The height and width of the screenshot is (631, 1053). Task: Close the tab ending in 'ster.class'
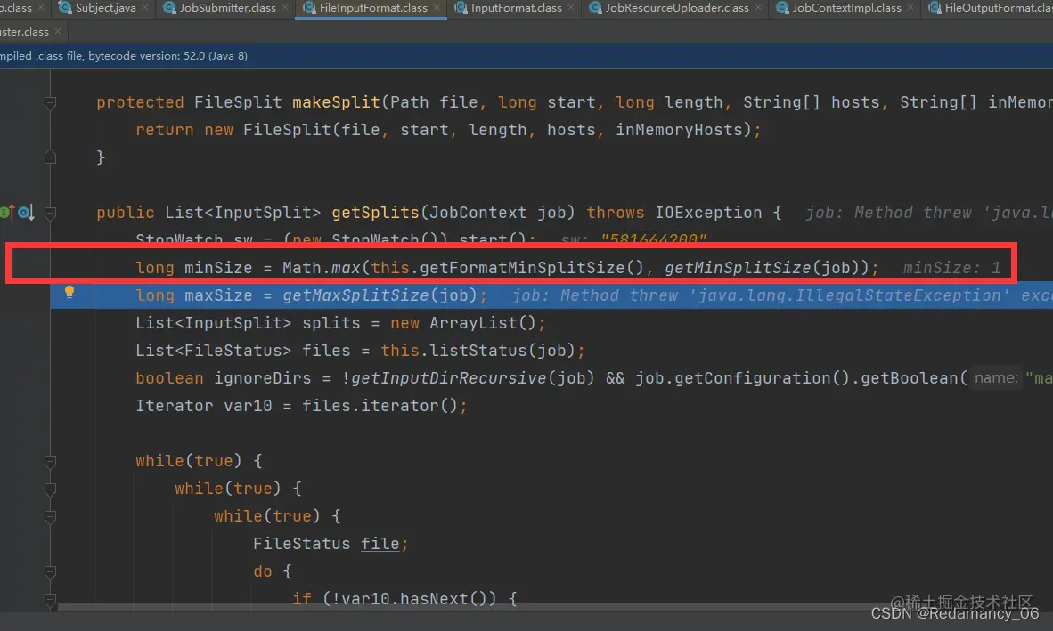[x=58, y=31]
